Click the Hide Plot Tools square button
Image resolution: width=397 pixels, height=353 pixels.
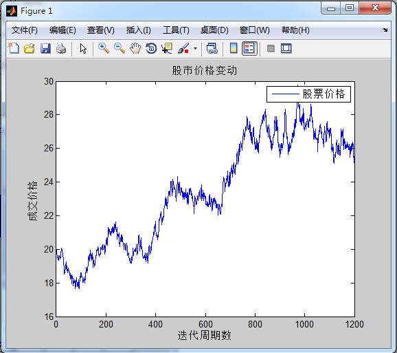click(271, 48)
